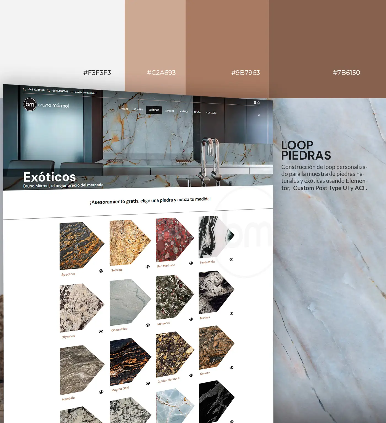Toggle the eye icon for Marinus
Screen dimensions: 386x423
[x=232, y=314]
